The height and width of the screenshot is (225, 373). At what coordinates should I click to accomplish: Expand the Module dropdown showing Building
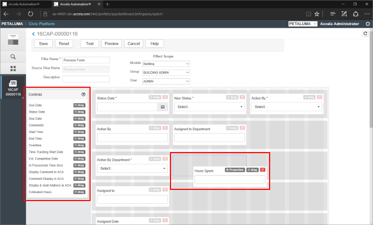point(166,64)
